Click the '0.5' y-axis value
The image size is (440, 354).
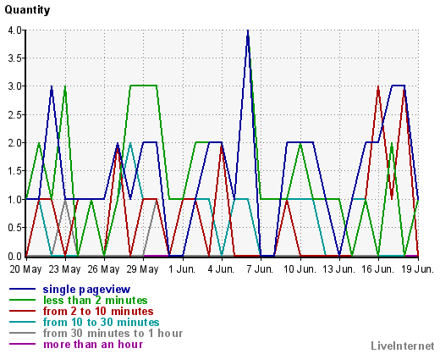(14, 228)
